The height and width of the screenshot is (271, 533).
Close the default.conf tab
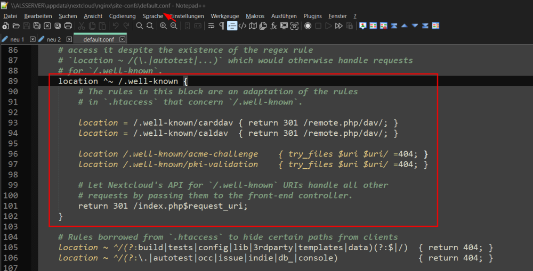(x=123, y=39)
